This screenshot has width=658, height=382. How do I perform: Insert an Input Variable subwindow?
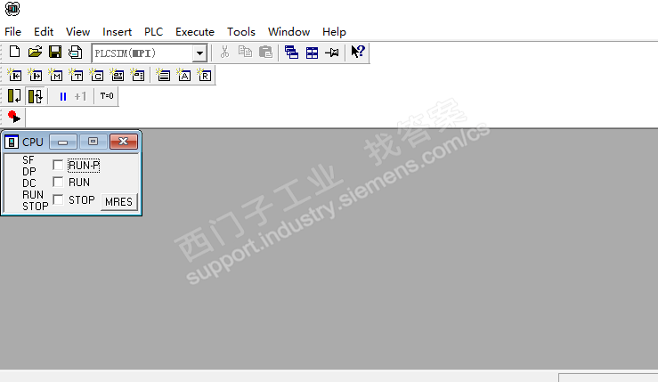pyautogui.click(x=14, y=75)
